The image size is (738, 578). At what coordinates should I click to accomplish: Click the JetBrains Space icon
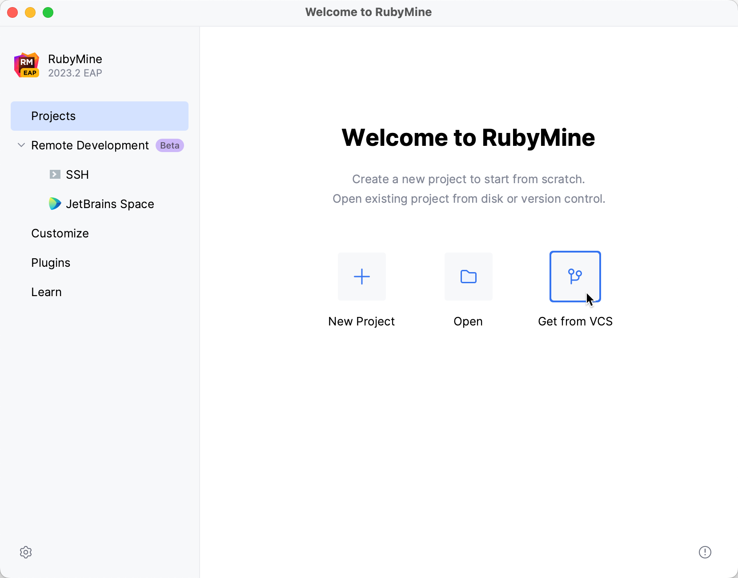point(54,204)
